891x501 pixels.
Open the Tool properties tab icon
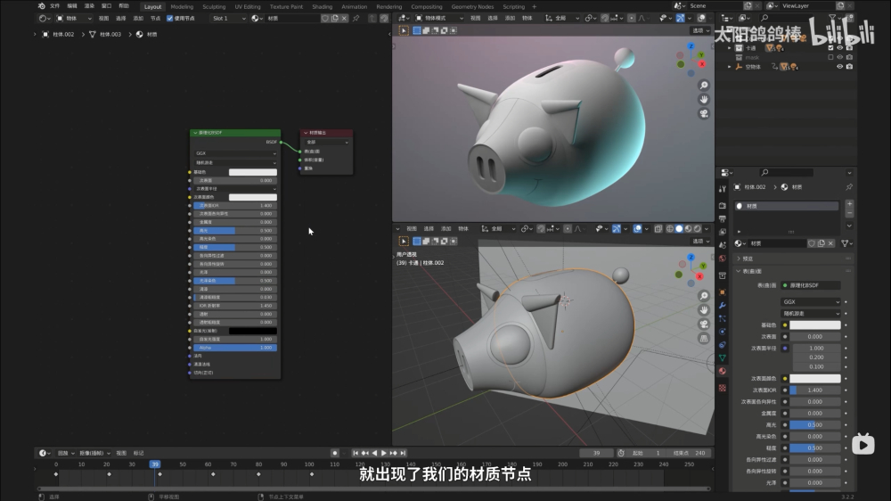(x=723, y=189)
